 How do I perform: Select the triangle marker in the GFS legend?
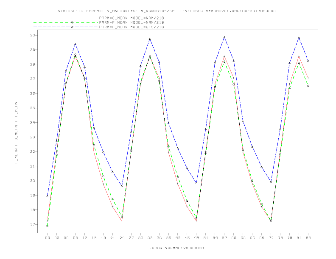[72, 27]
